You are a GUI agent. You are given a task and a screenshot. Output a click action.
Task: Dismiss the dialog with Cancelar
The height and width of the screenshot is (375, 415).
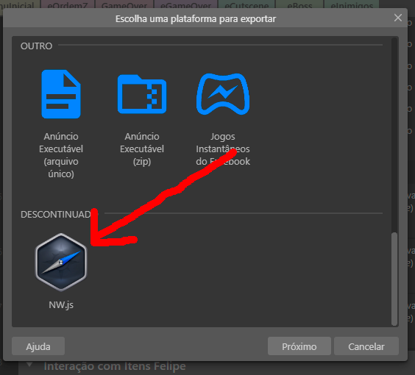(x=366, y=346)
